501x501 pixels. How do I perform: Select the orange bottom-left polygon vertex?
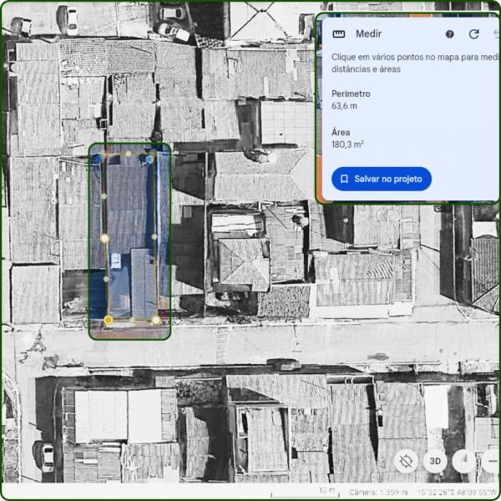[x=108, y=320]
